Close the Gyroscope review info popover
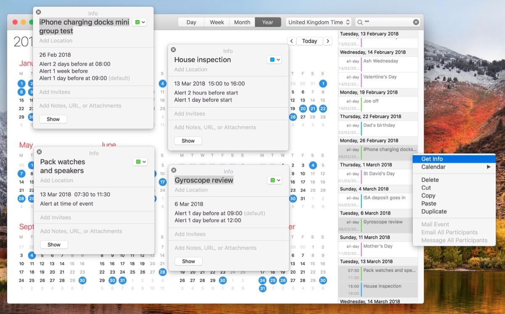Viewport: 505px width, 314px height. pyautogui.click(x=173, y=169)
